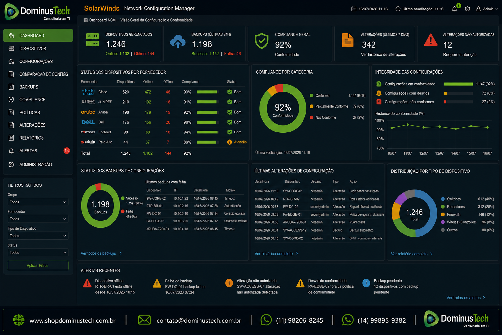502x335 pixels.
Task: Open the Status filter dropdown
Action: pyautogui.click(x=38, y=253)
